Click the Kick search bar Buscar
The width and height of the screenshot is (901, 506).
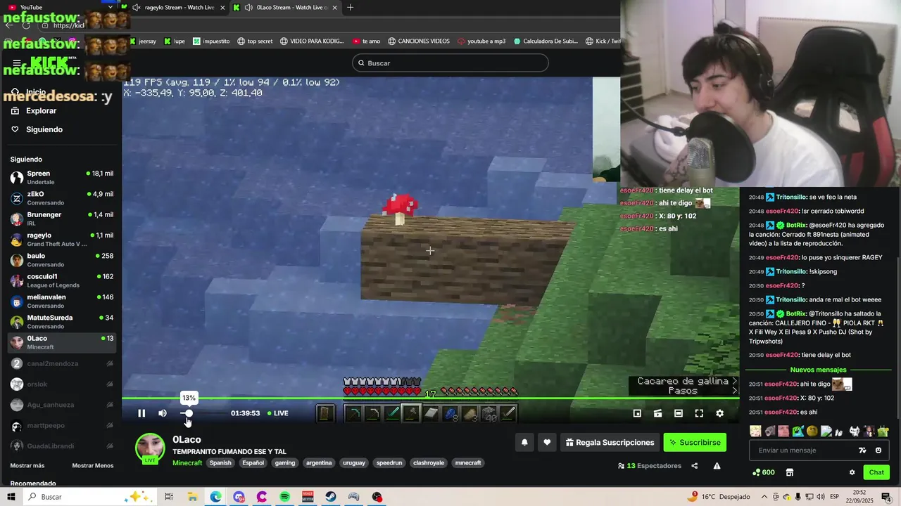coord(450,63)
